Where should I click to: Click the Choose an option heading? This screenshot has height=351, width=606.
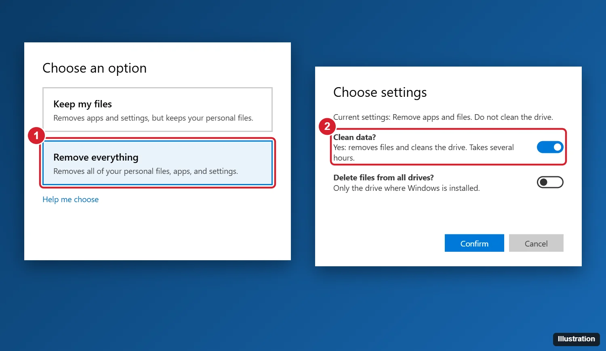tap(95, 68)
